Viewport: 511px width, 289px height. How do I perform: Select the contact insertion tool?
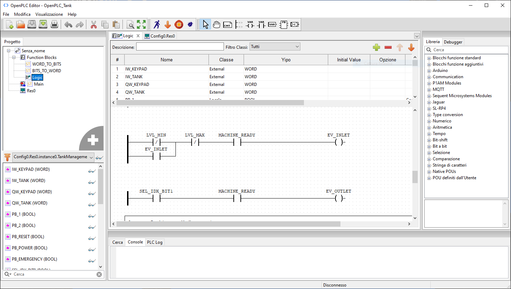(x=261, y=25)
